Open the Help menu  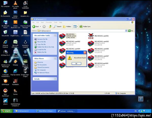tap(61, 22)
